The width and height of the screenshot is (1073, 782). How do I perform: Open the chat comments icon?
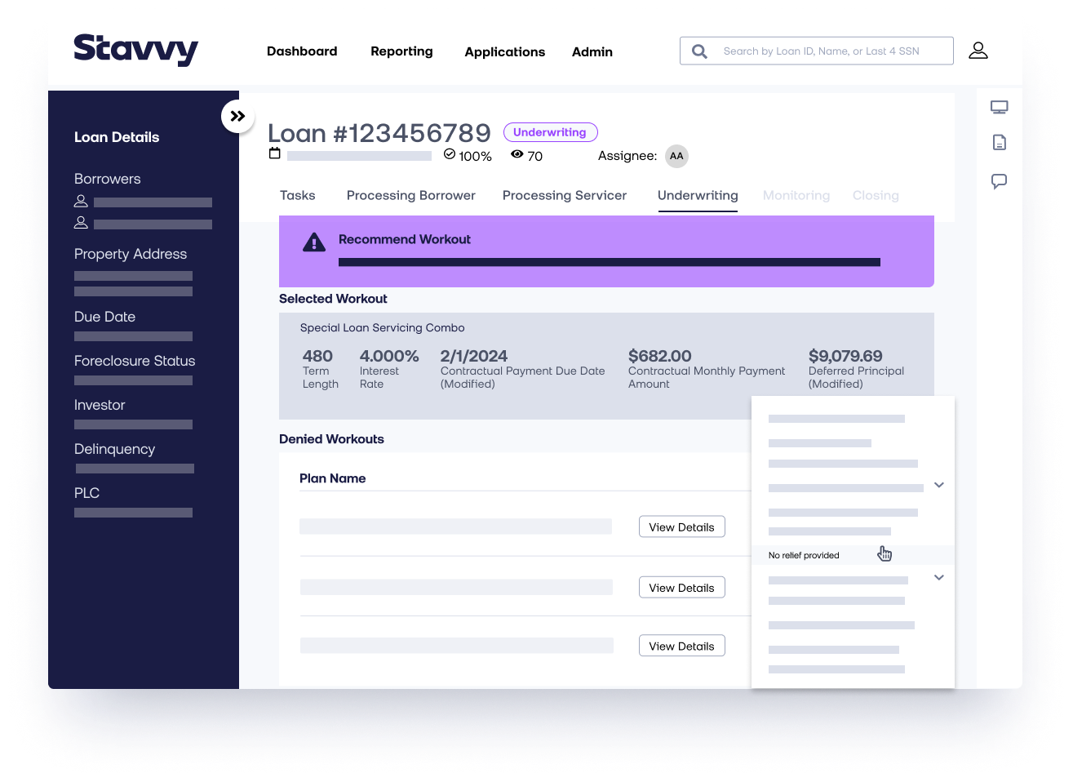pyautogui.click(x=1000, y=181)
